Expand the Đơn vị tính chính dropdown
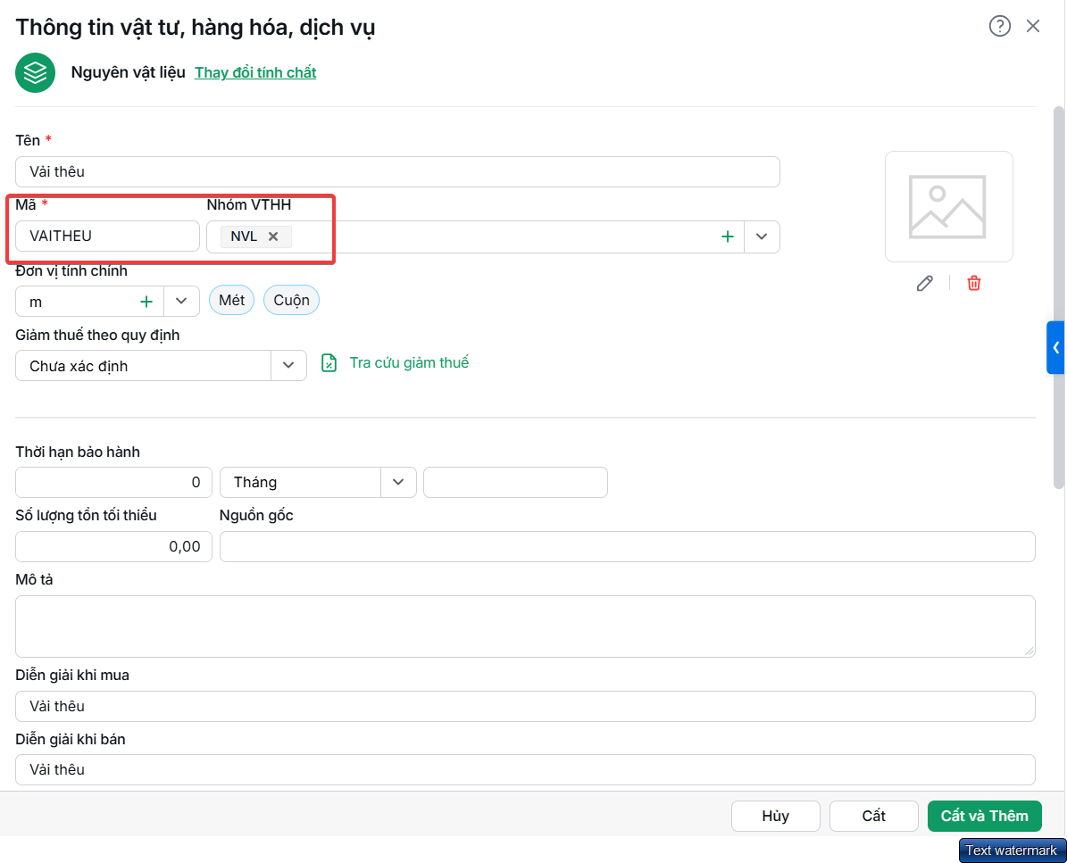 tap(181, 302)
